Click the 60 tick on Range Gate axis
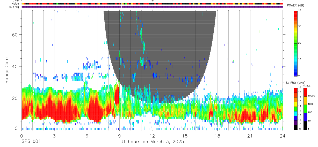The height and width of the screenshot is (147, 318). pyautogui.click(x=15, y=34)
